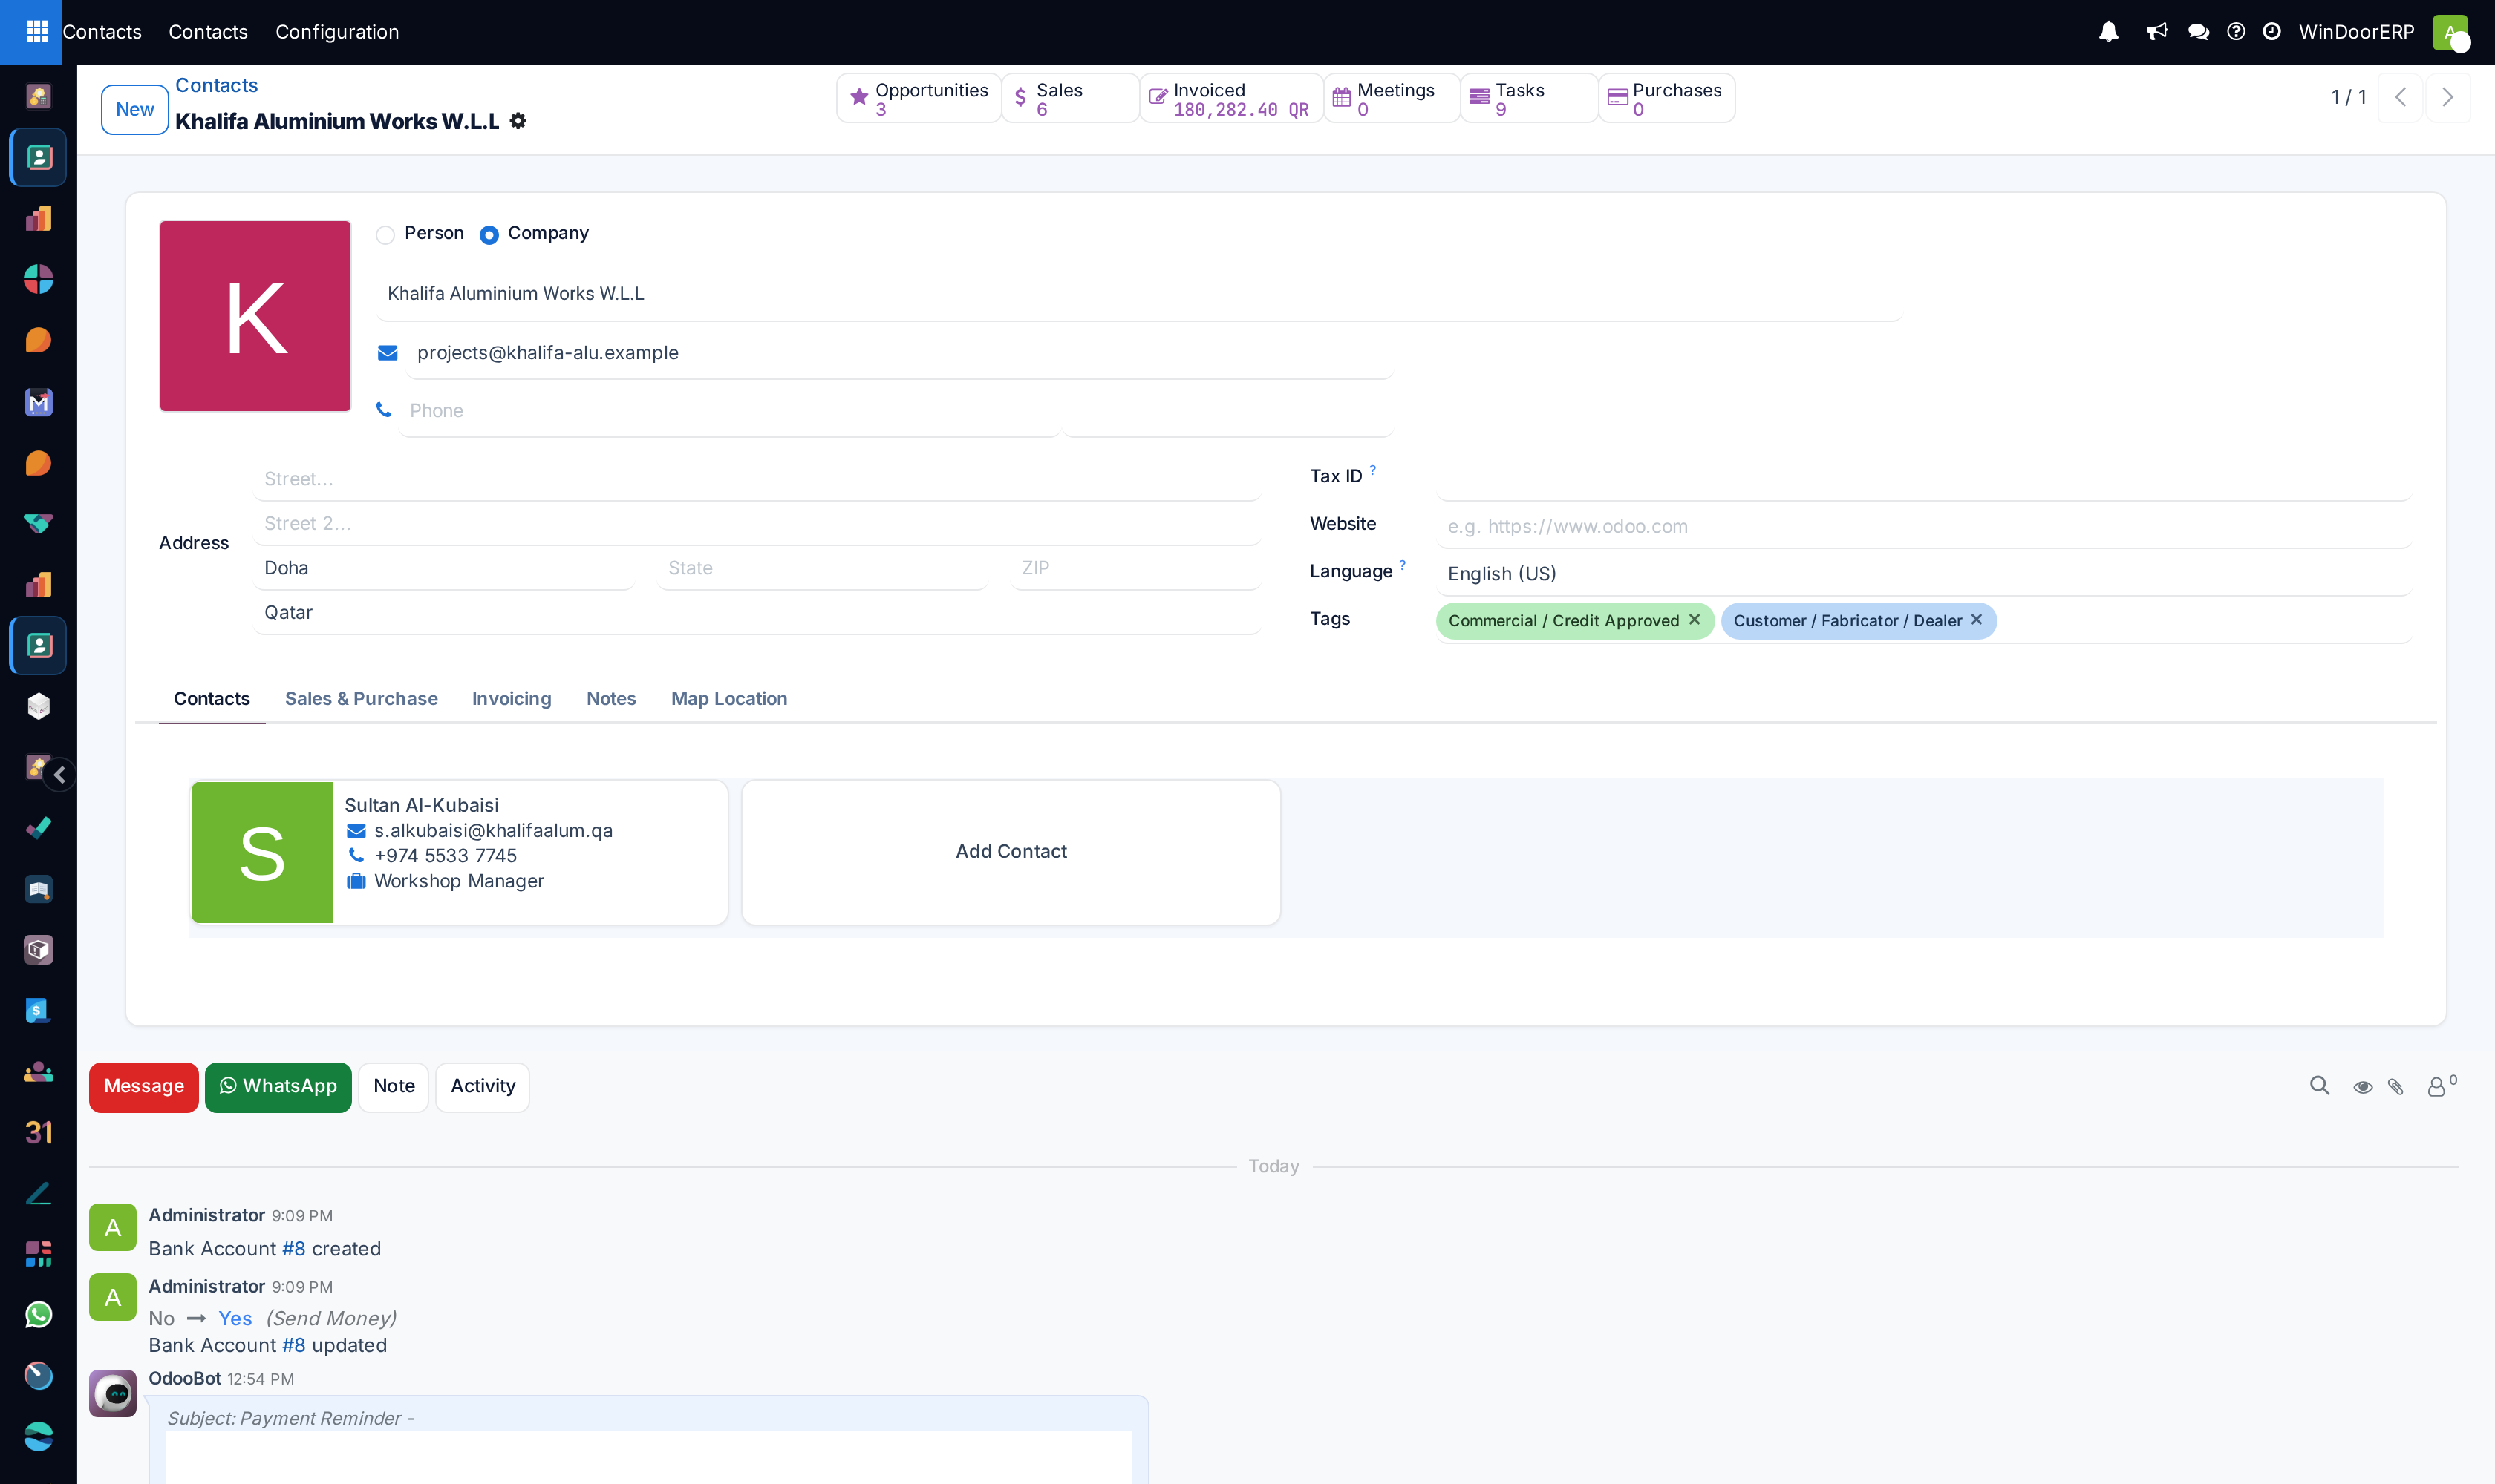Open the Sales stat button
This screenshot has height=1484, width=2495.
(x=1070, y=98)
